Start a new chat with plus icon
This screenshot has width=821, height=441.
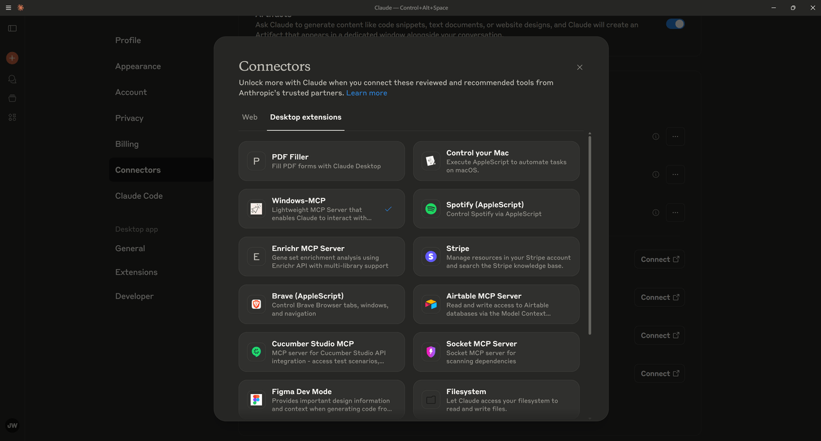(x=12, y=58)
